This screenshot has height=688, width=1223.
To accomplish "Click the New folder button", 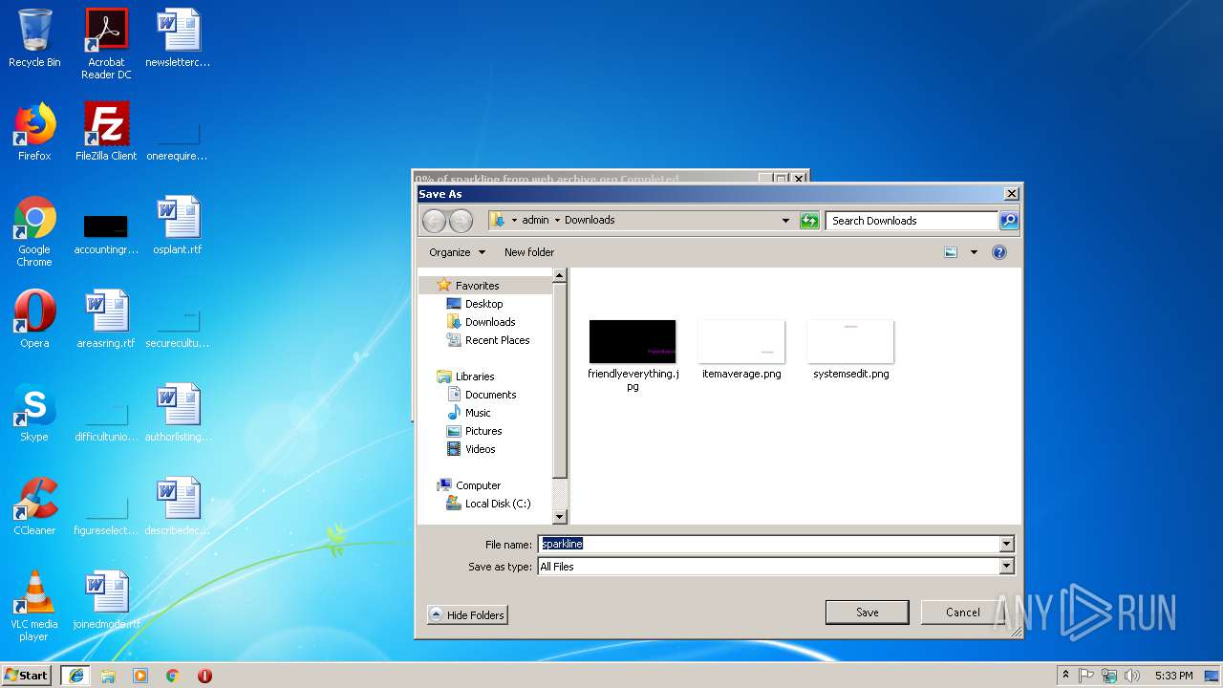I will click(x=529, y=252).
